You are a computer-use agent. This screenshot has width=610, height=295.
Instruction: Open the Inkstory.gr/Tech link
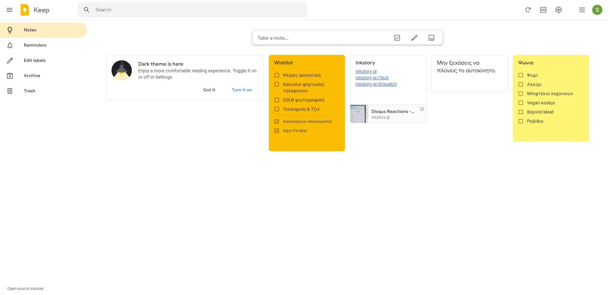pos(372,78)
